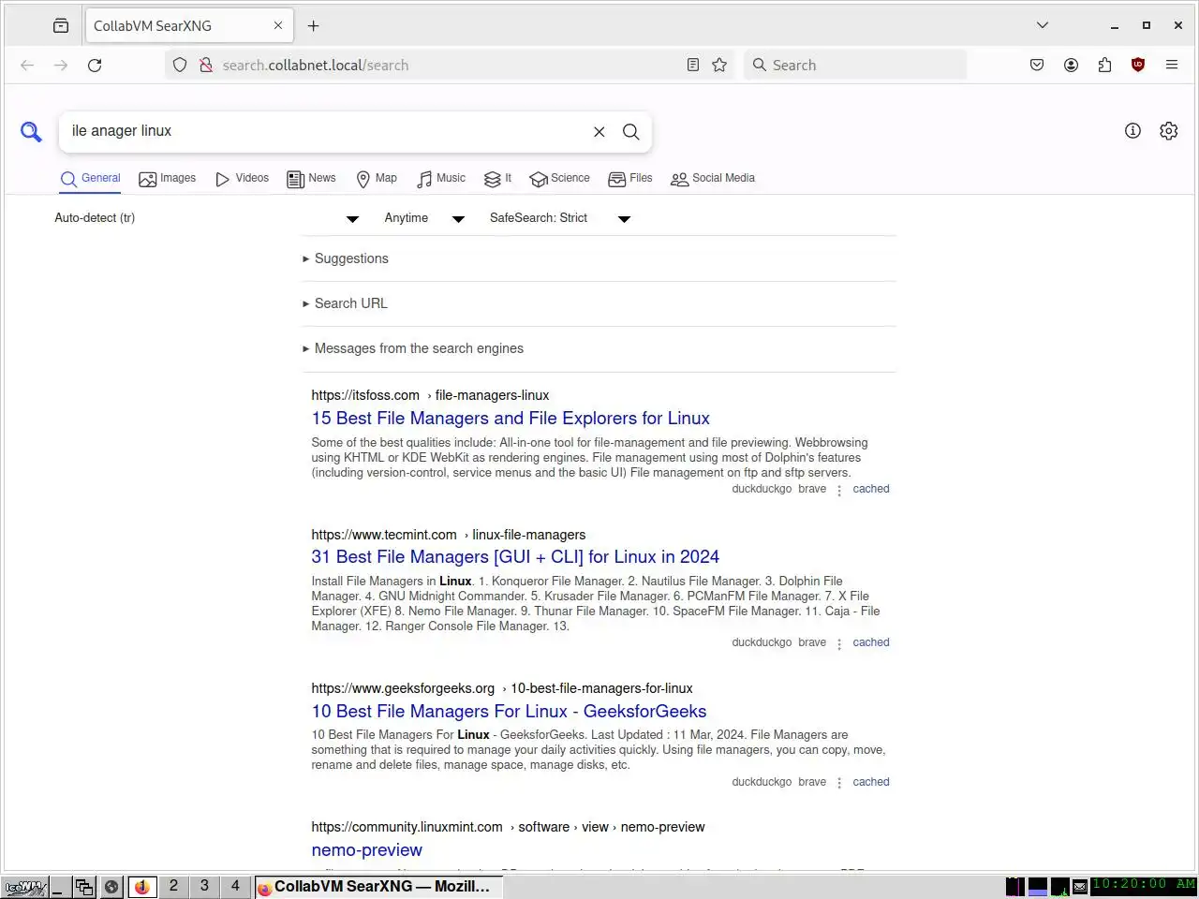Open more options dots on itsfoss result
Screen dimensions: 1199x899
839,490
